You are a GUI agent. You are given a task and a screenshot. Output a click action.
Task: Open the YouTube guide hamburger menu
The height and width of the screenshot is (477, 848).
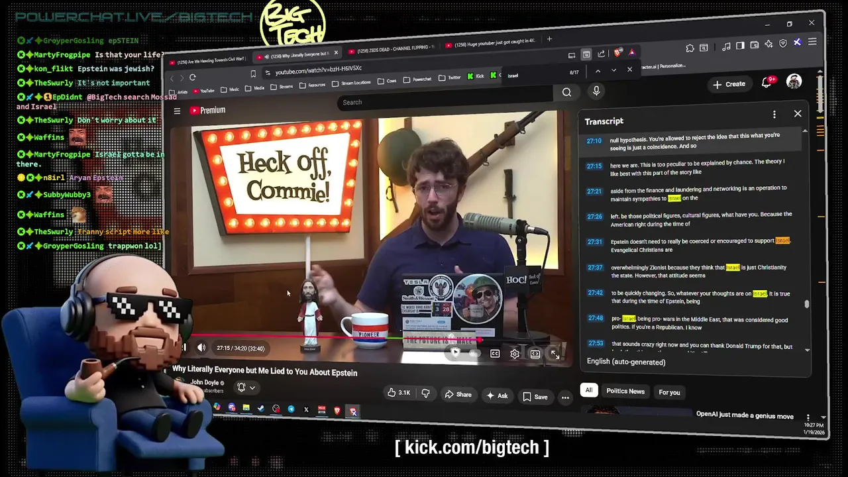tap(177, 111)
